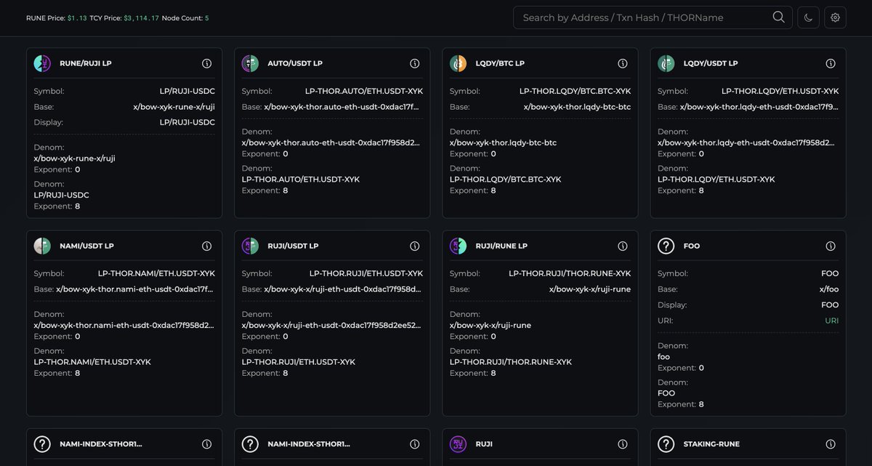The height and width of the screenshot is (466, 872).
Task: Open info icon on LQDY/USDT LP card
Action: pyautogui.click(x=831, y=64)
